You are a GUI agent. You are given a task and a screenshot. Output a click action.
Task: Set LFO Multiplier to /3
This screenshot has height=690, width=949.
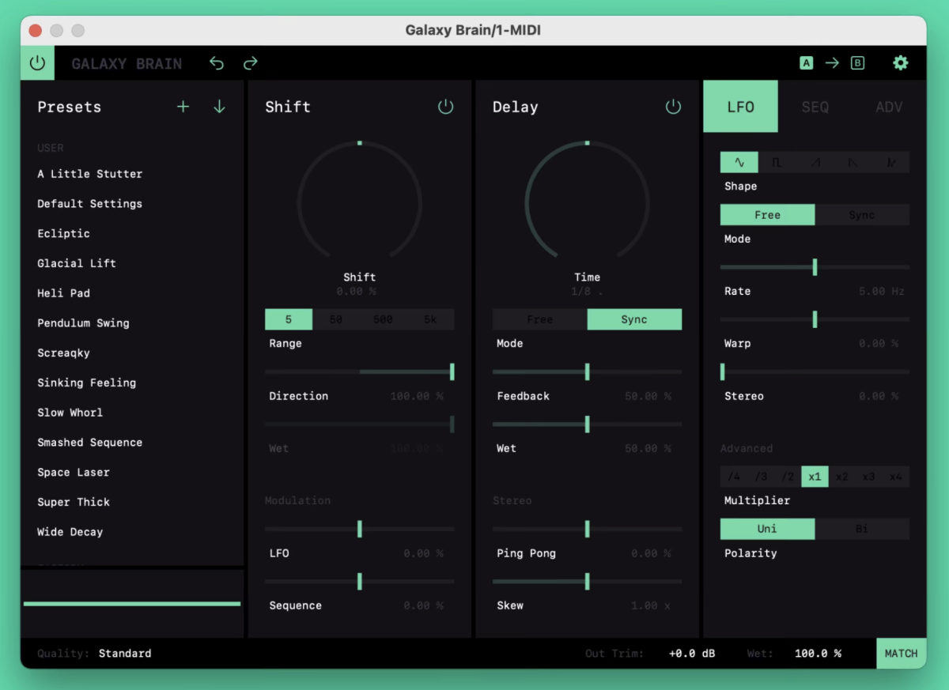click(x=761, y=477)
